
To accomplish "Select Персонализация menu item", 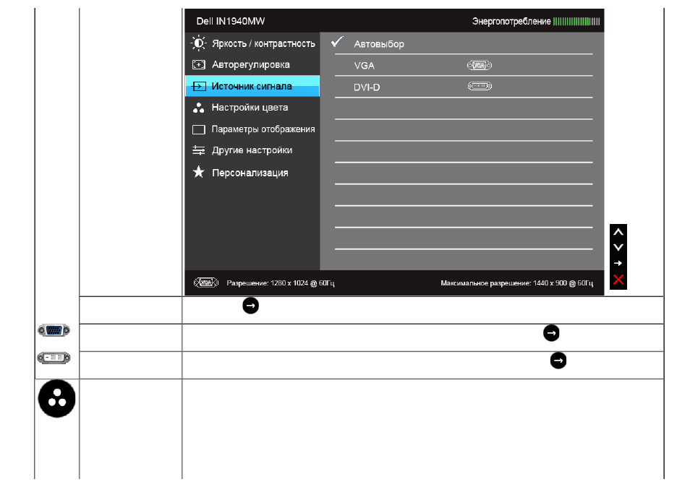I will pyautogui.click(x=252, y=172).
